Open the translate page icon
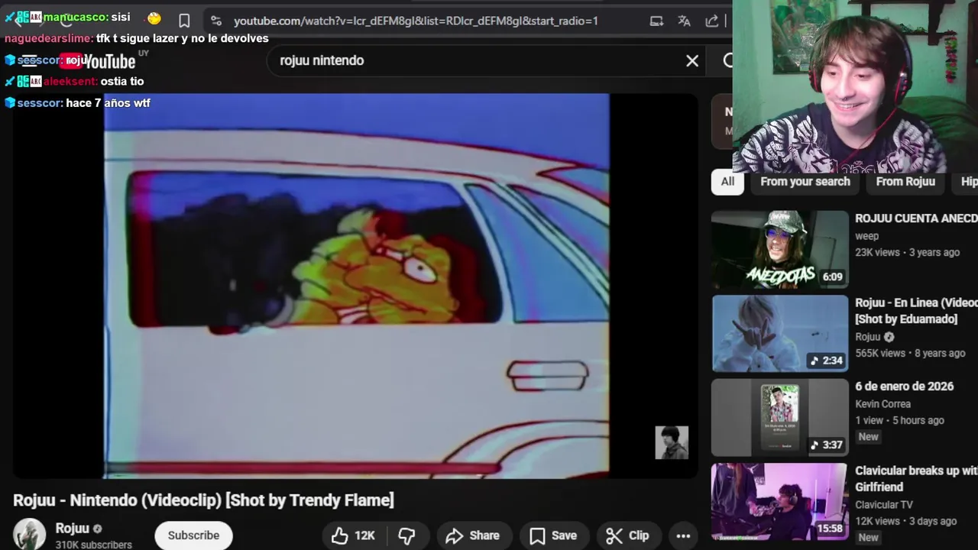This screenshot has width=978, height=550. (x=684, y=21)
